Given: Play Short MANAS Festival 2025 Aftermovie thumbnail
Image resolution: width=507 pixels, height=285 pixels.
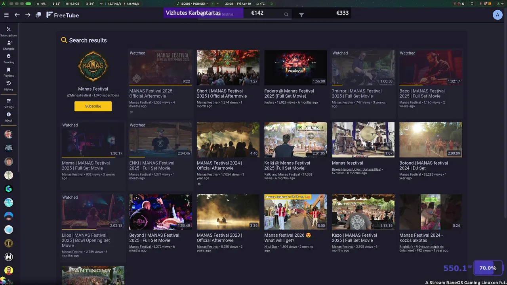Looking at the screenshot, I should (228, 67).
